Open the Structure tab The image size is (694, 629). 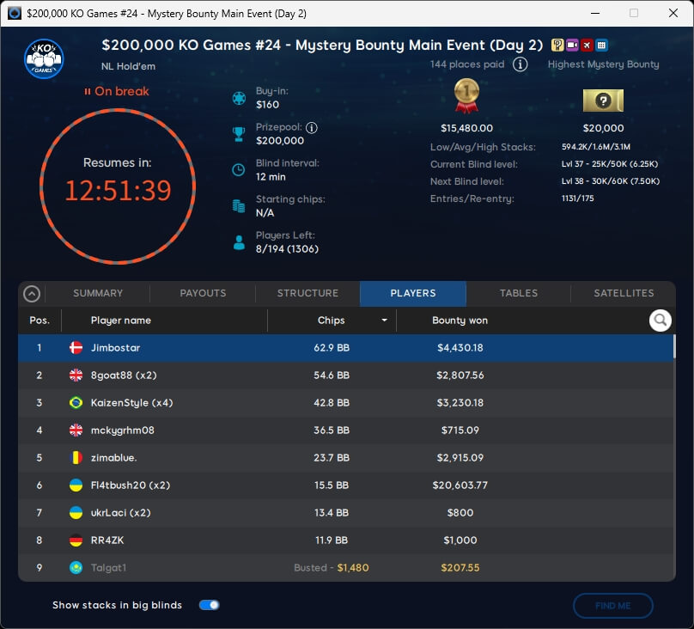(307, 293)
